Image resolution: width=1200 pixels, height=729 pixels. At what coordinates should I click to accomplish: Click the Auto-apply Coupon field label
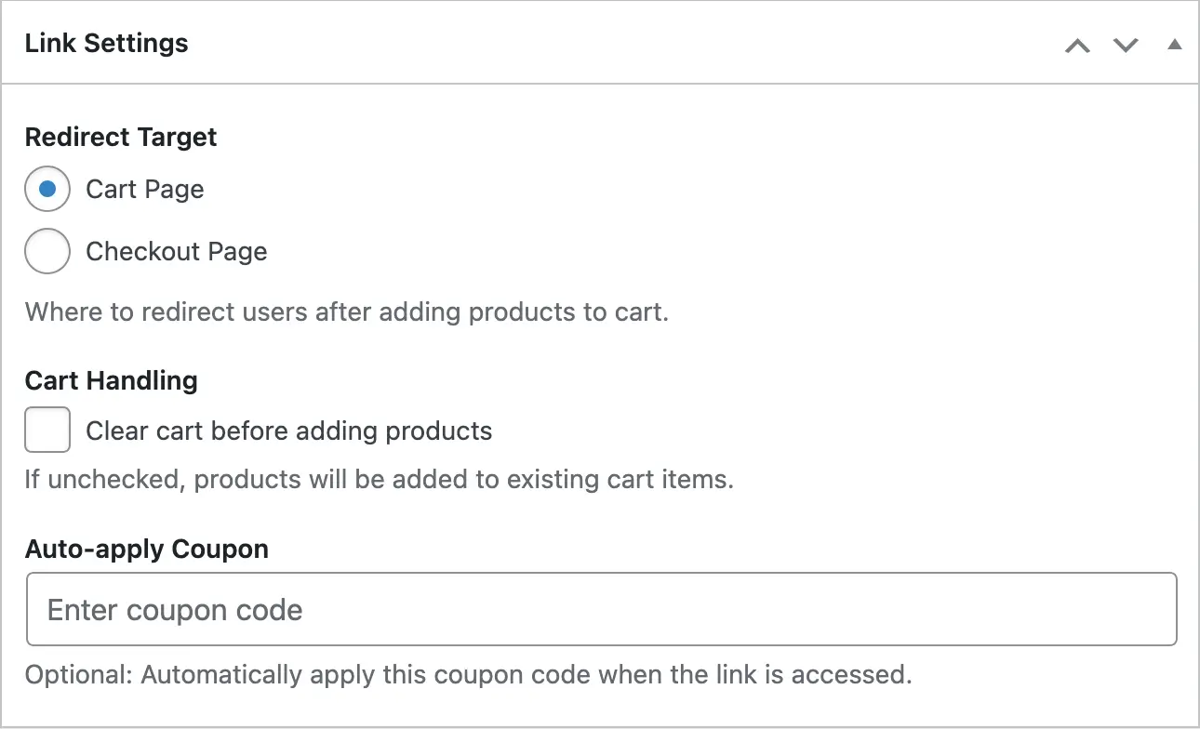tap(146, 549)
